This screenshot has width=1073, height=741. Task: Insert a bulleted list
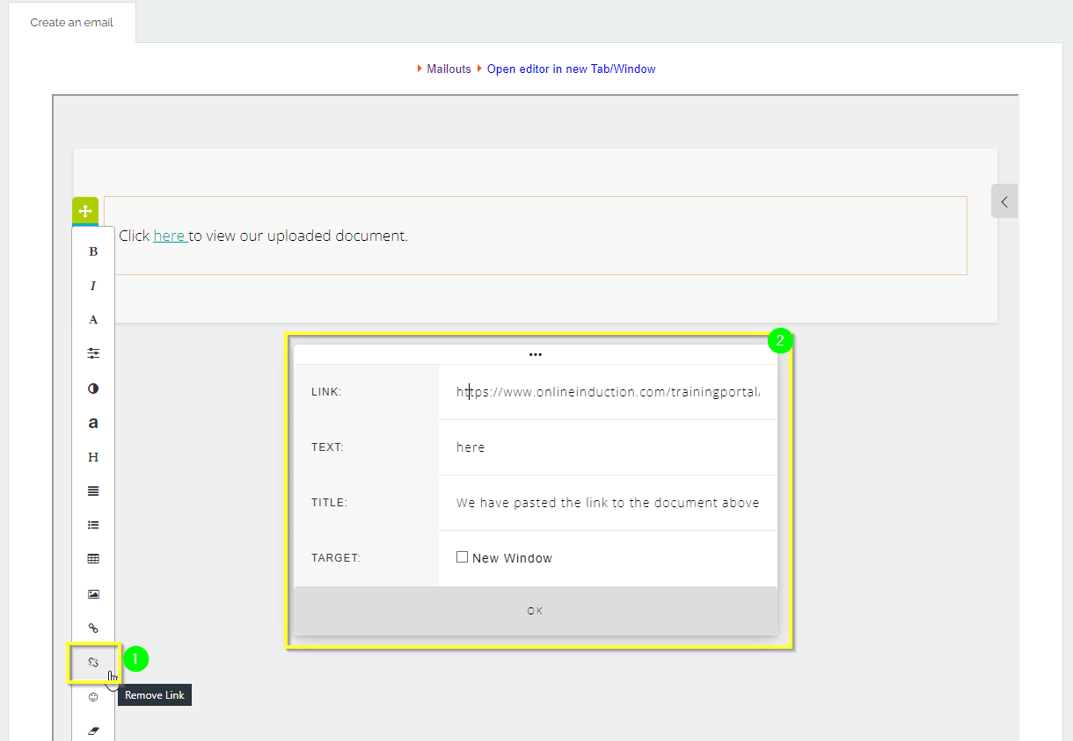pyautogui.click(x=93, y=525)
